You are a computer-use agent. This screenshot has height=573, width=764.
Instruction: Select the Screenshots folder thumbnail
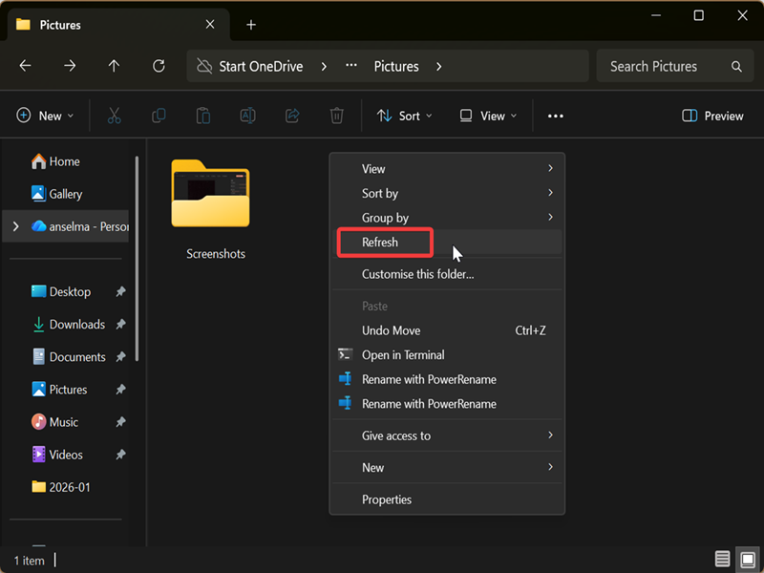[x=210, y=194]
